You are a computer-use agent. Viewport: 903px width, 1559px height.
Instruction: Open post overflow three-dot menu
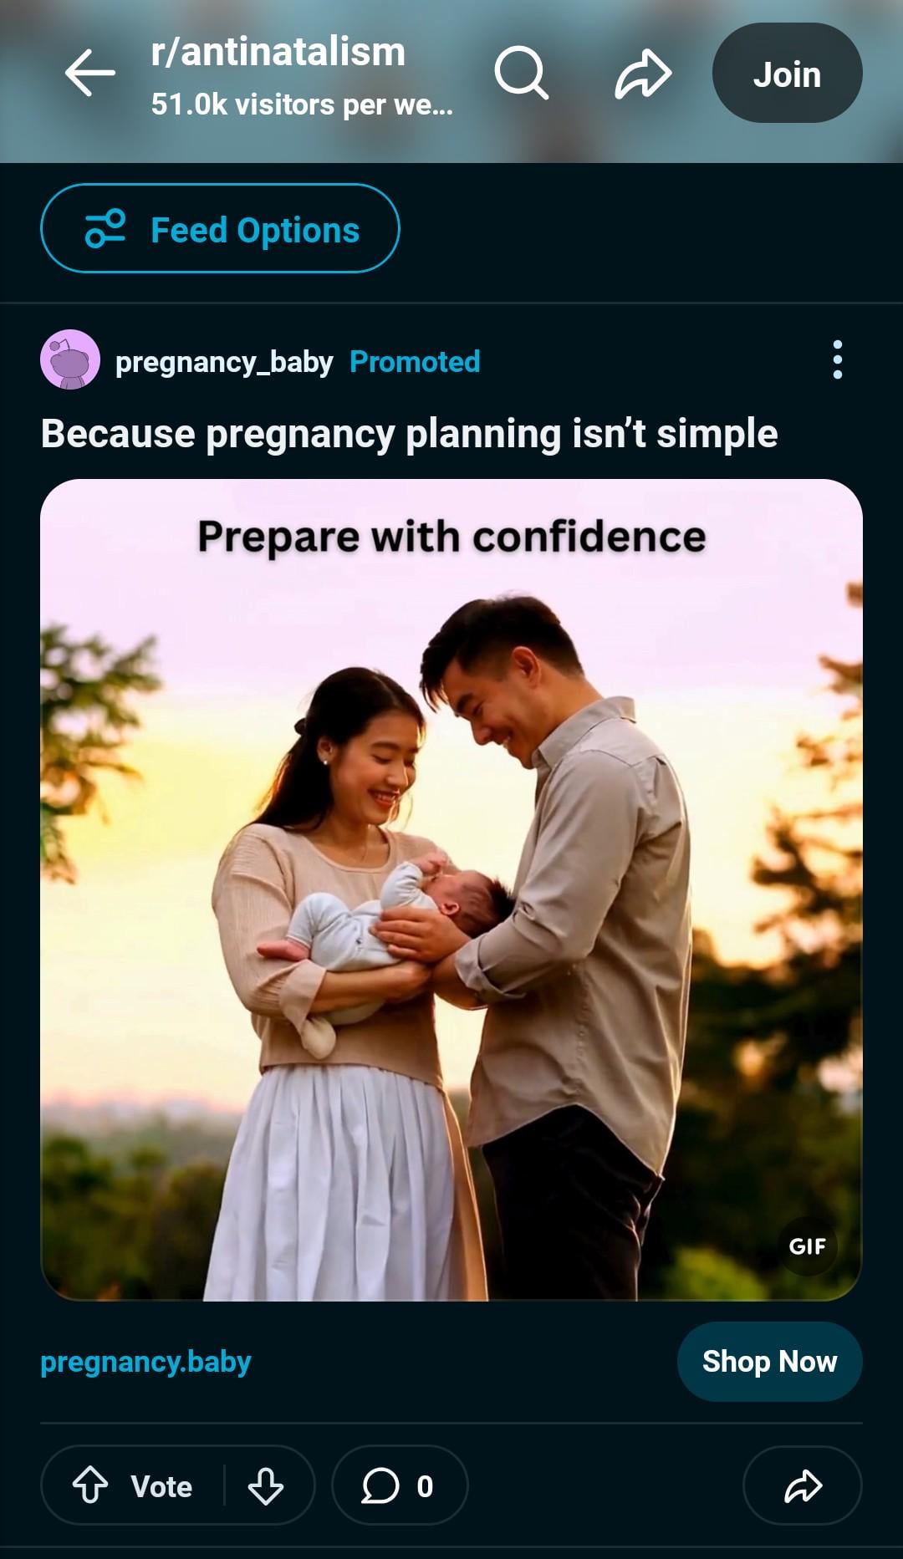click(x=837, y=359)
